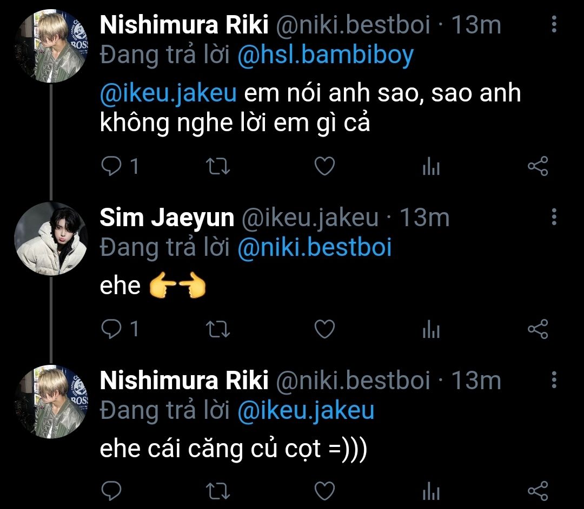Viewport: 584px width, 509px height.
Task: Open @niki.bestboi link in Jaeyun's reply
Action: click(314, 248)
